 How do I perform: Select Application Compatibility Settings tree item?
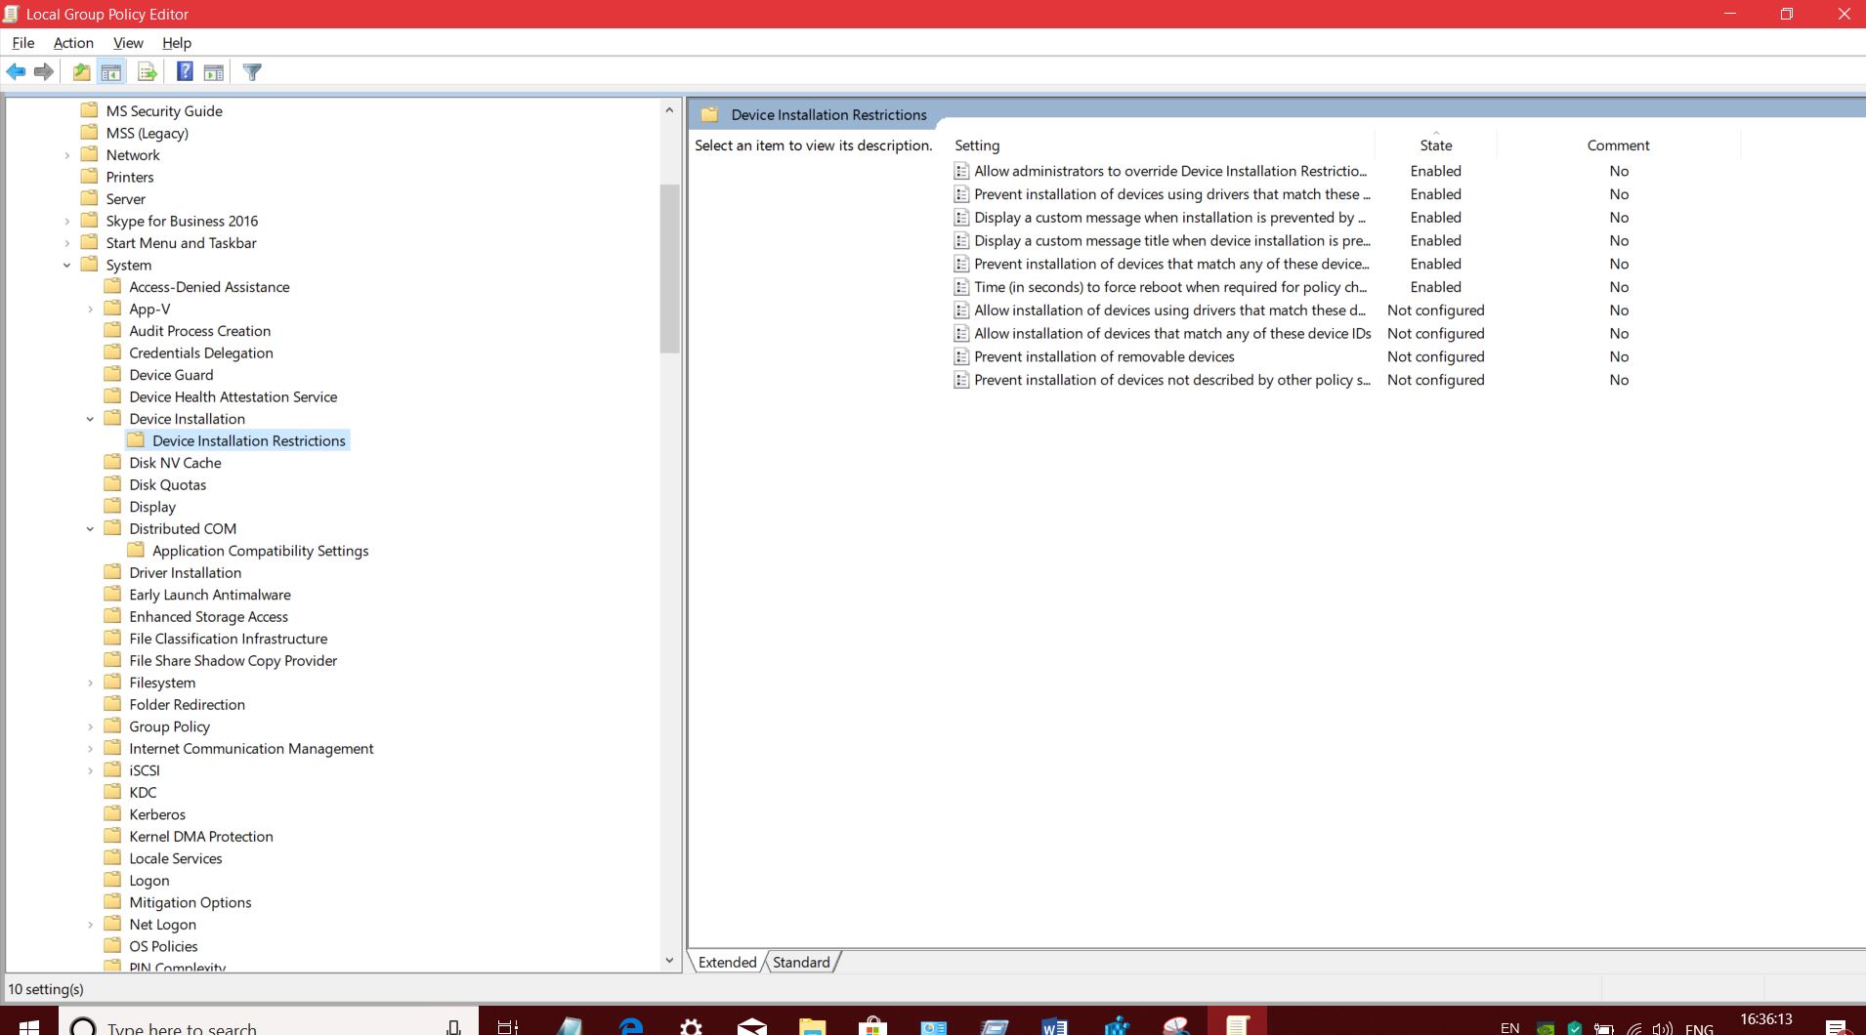(260, 551)
